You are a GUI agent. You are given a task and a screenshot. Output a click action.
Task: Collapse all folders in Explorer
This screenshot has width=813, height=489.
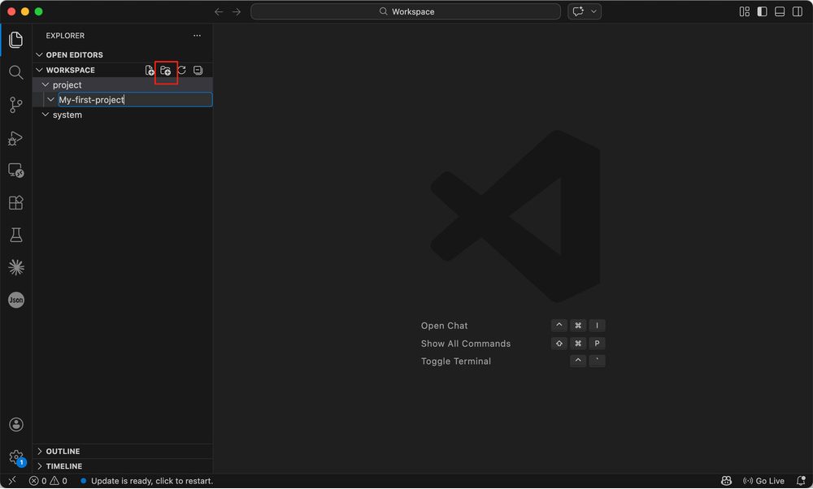point(198,71)
